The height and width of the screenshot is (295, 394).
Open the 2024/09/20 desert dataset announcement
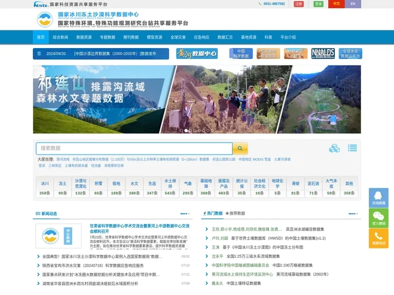point(101,54)
